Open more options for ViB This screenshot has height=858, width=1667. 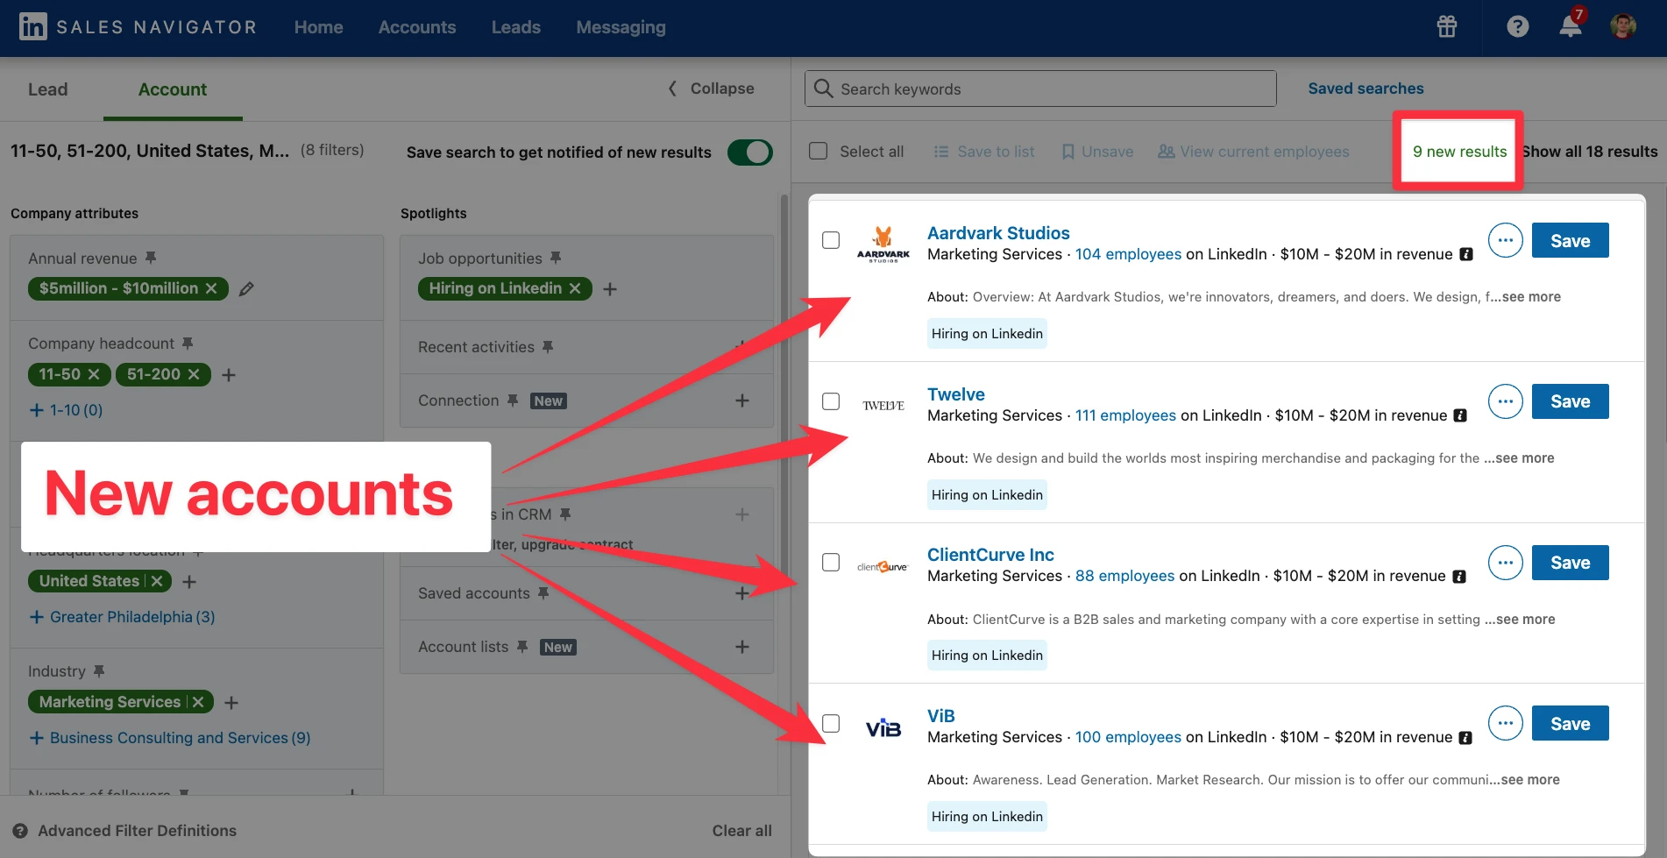(x=1506, y=723)
